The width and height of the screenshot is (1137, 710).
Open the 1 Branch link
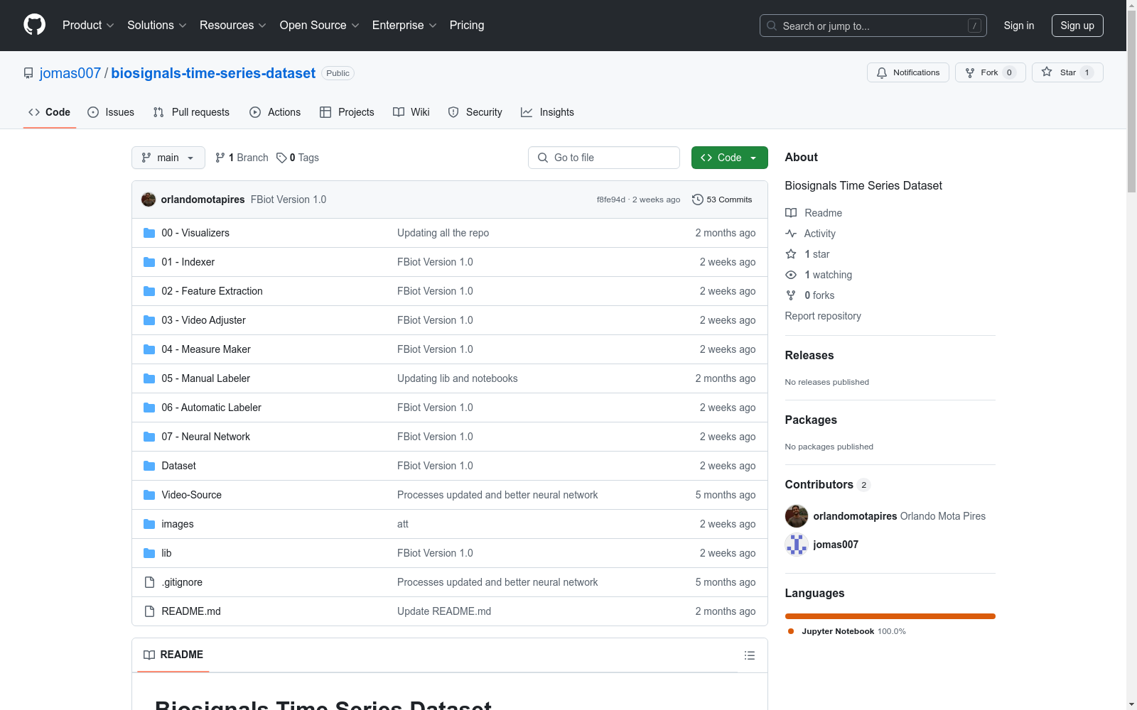[242, 158]
